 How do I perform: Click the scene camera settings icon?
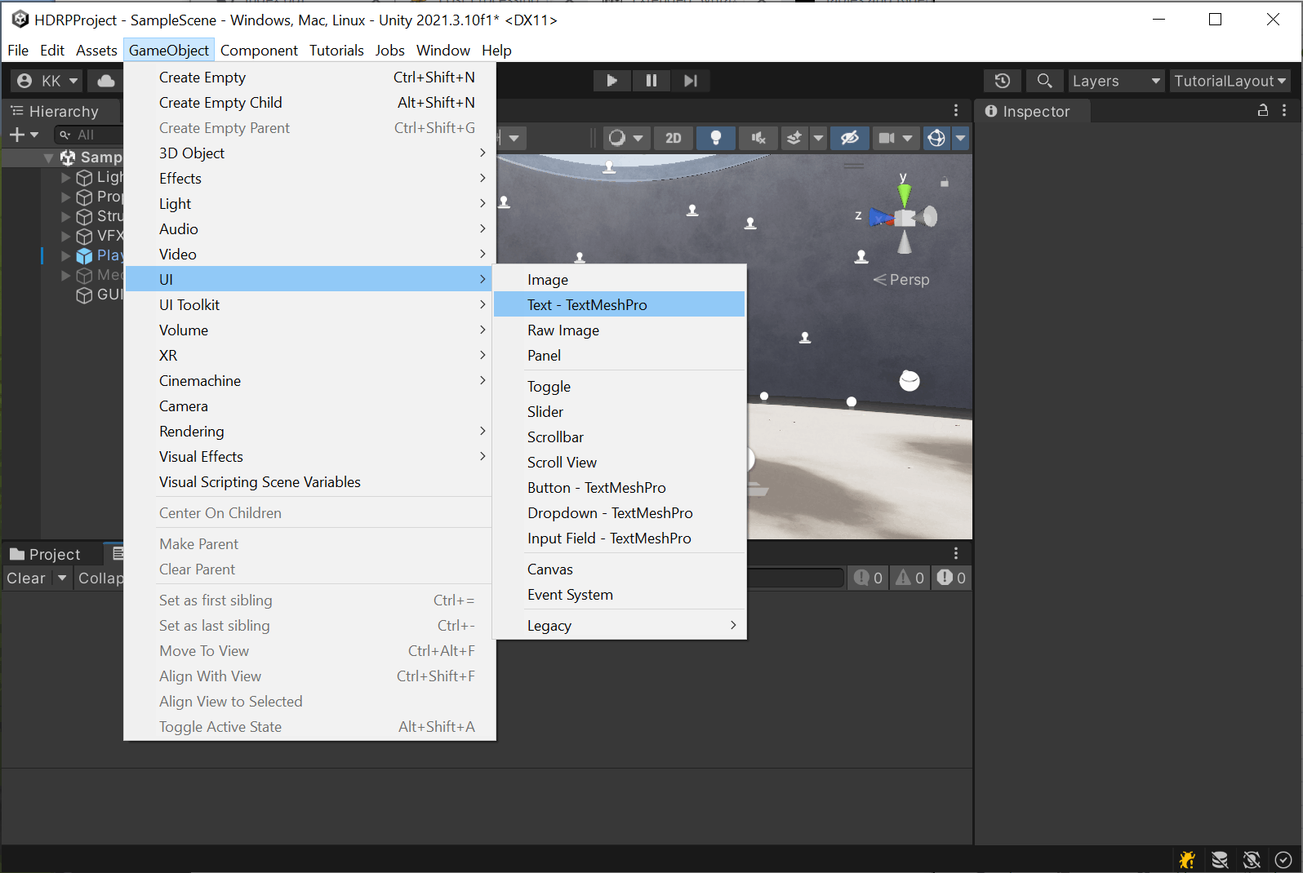pyautogui.click(x=887, y=138)
